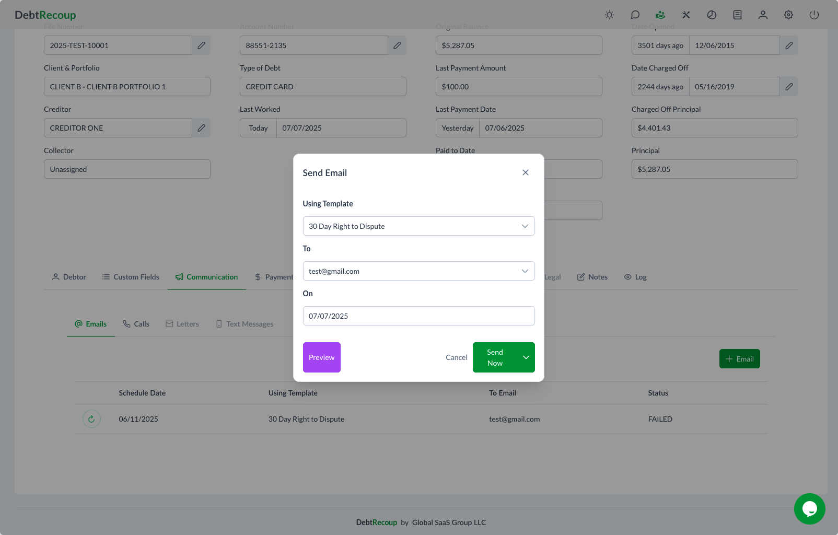Expand the Send Now options arrow
The height and width of the screenshot is (535, 838).
pyautogui.click(x=526, y=357)
